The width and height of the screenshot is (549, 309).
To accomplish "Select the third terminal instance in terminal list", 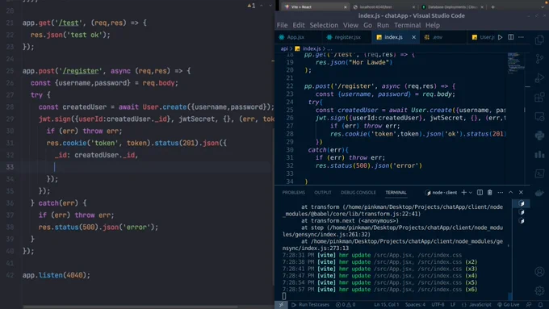I will click(522, 221).
